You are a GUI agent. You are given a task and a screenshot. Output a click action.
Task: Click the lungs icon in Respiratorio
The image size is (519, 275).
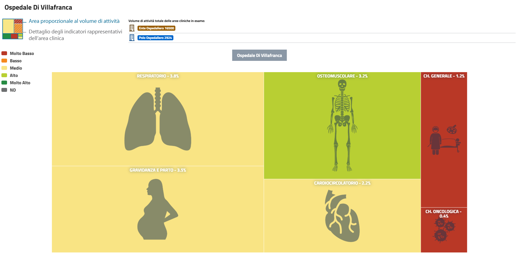pos(158,120)
